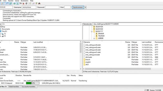Toggle the transfer queue display icon
This screenshot has width=163, height=91.
(x=11, y=4)
